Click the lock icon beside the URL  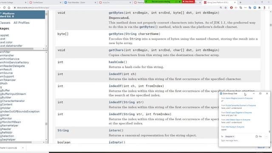coord(15,8)
